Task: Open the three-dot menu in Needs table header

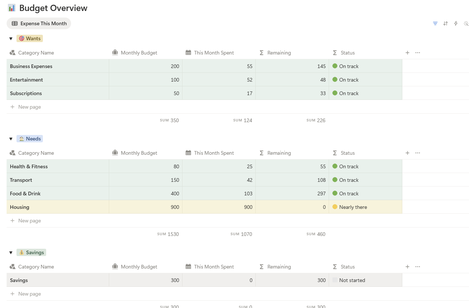Action: 418,153
